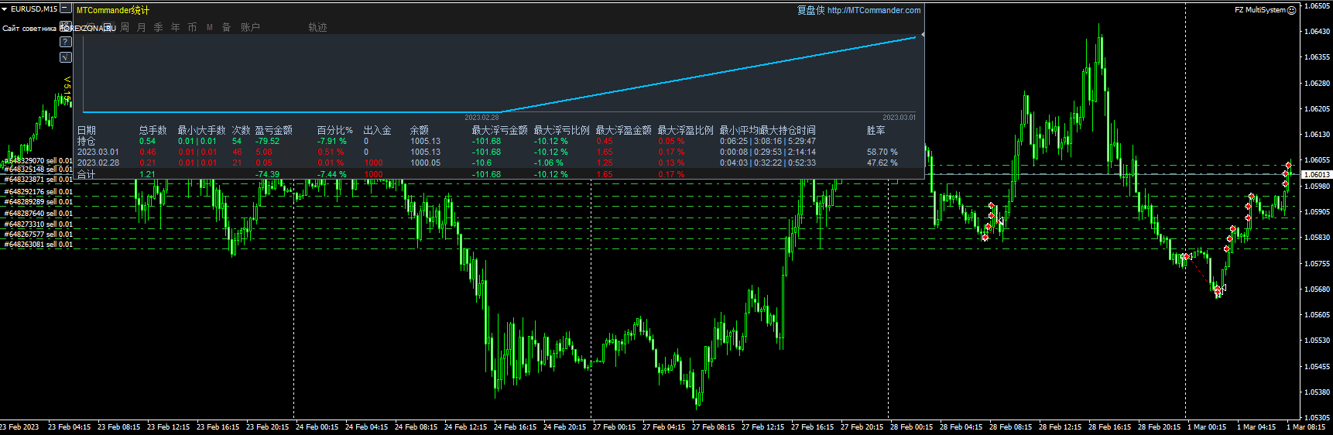1333x435 pixels.
Task: Select the 持仓 (open positions) row
Action: (500, 141)
